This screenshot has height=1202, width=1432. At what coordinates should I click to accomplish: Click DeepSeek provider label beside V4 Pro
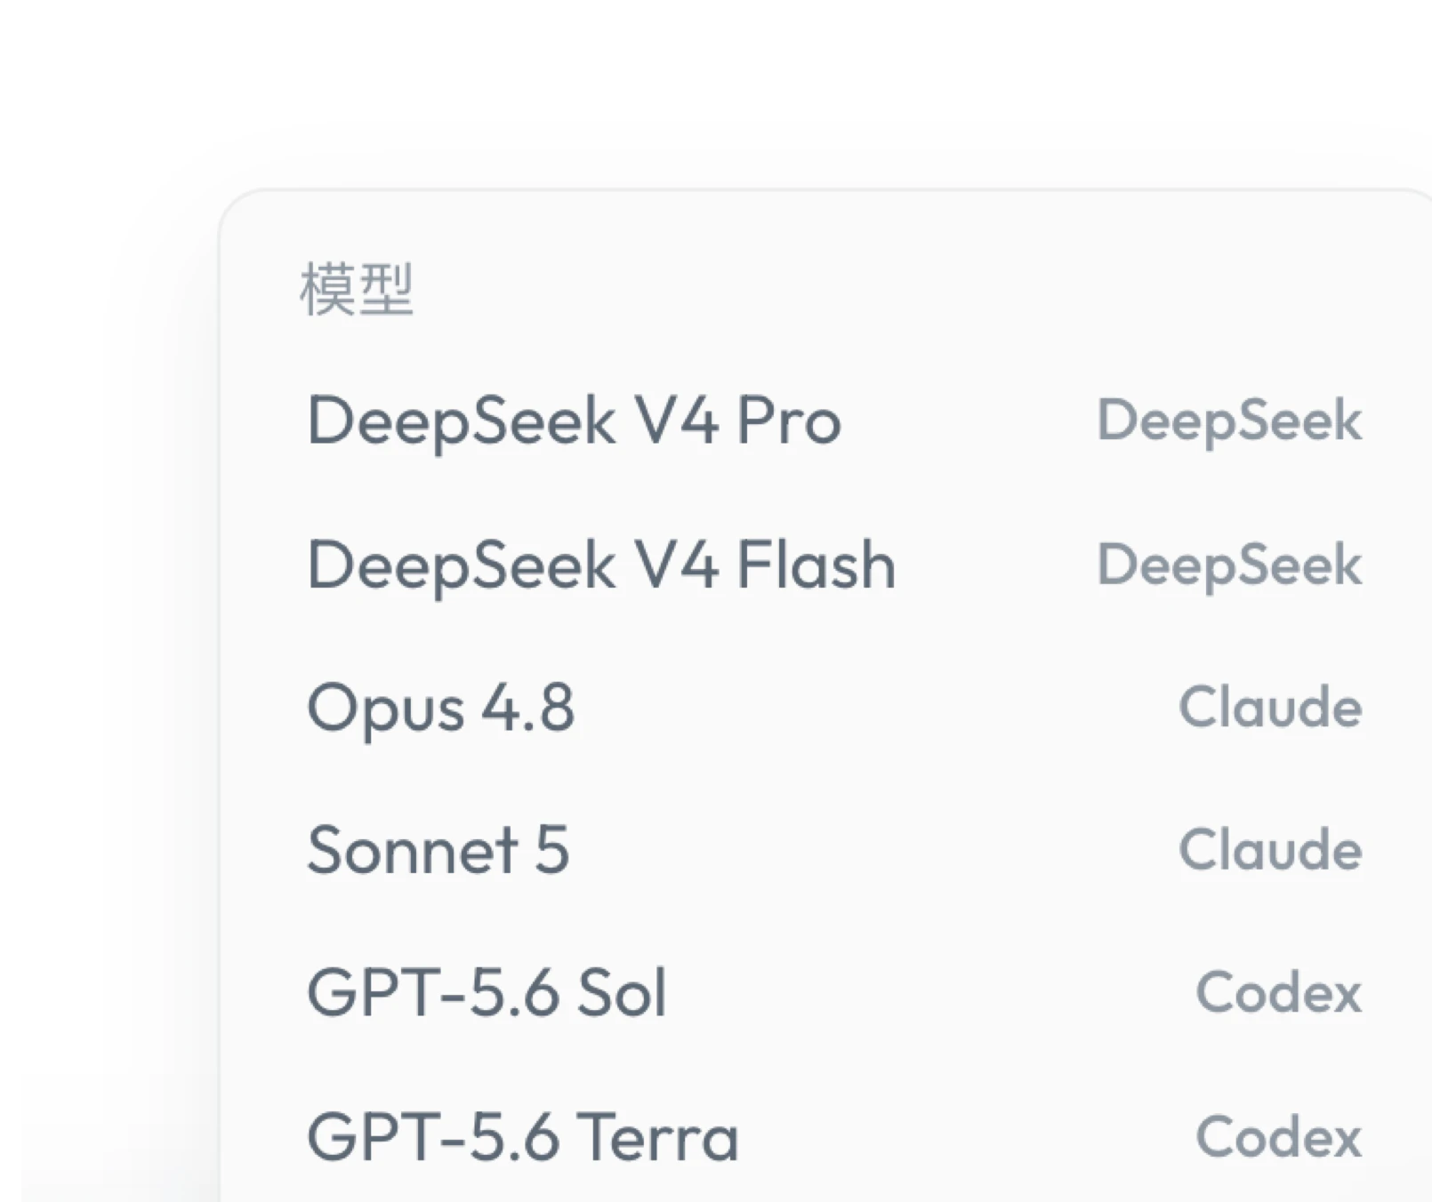1229,420
